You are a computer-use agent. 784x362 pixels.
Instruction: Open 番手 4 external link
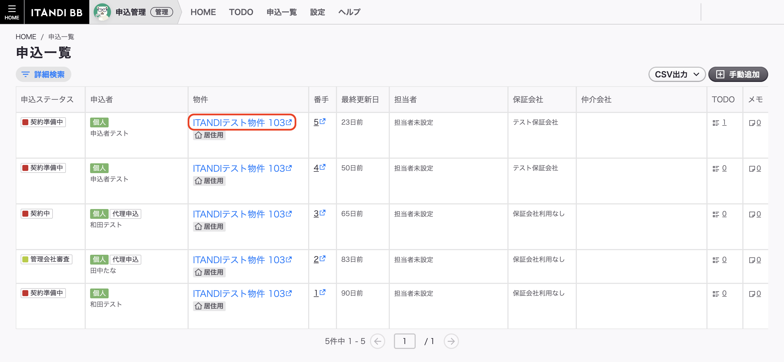[x=319, y=168]
